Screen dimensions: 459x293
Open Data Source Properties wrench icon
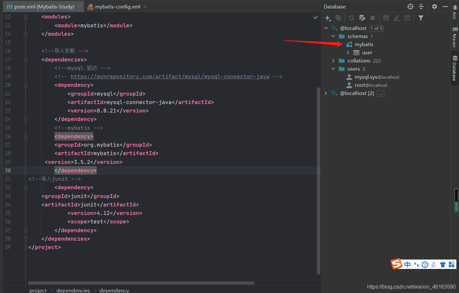click(362, 18)
